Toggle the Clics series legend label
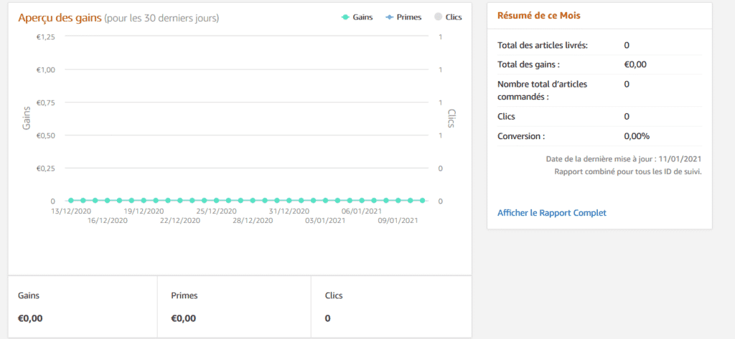Screen dimensions: 735x339 454,16
